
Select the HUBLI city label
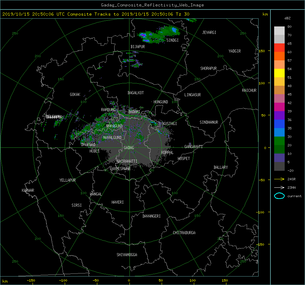tap(95, 151)
